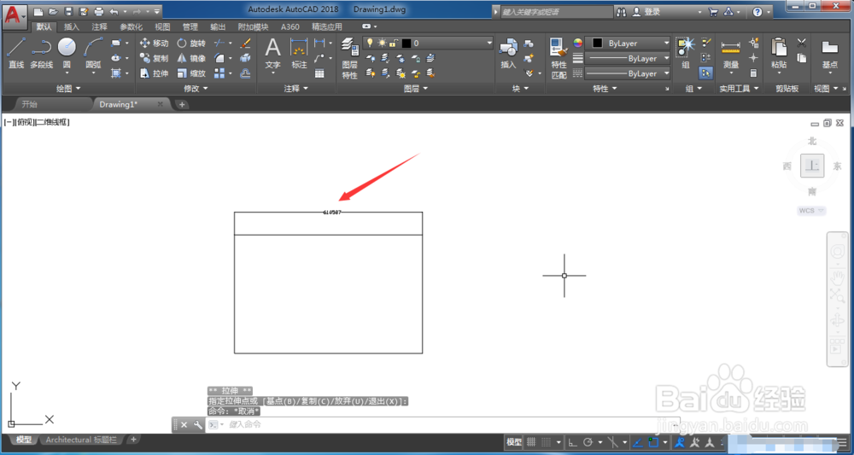Switch to the View (视图) ribbon tab
Image resolution: width=854 pixels, height=455 pixels.
[x=162, y=26]
